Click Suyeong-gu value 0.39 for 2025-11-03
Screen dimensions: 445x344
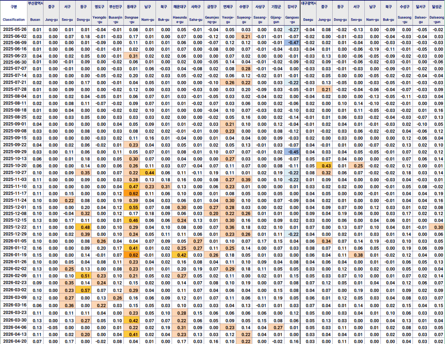[x=243, y=180]
